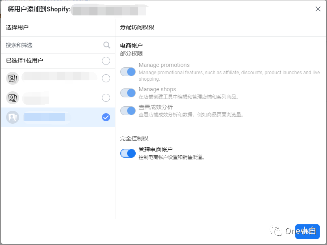
Task: Turn off the 管理电商帐户 control toggle
Action: pyautogui.click(x=128, y=153)
